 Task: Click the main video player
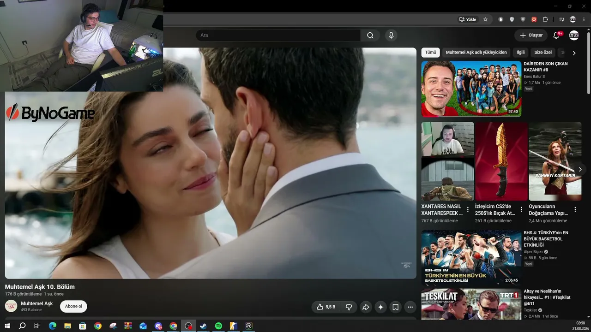click(211, 163)
